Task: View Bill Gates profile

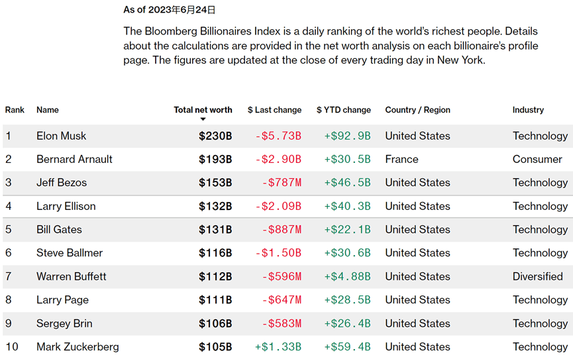Action: (59, 229)
